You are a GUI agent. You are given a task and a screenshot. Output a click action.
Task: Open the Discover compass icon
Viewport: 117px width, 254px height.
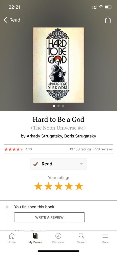point(58,236)
